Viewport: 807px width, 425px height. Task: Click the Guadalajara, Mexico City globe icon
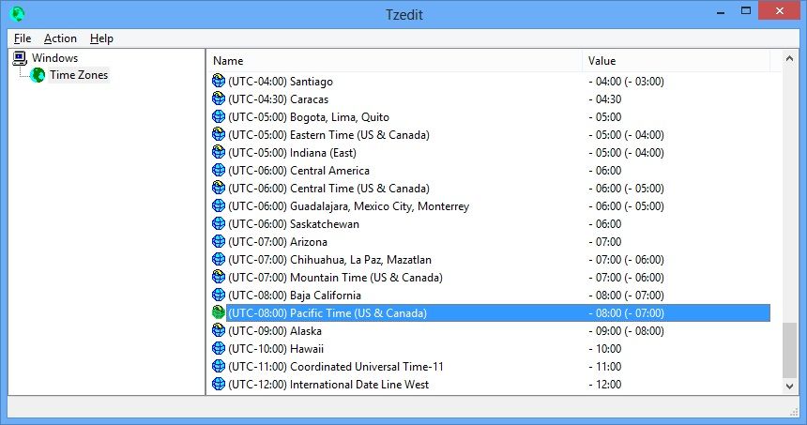tap(219, 205)
